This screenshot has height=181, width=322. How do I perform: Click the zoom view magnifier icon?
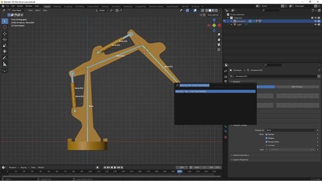pyautogui.click(x=219, y=35)
